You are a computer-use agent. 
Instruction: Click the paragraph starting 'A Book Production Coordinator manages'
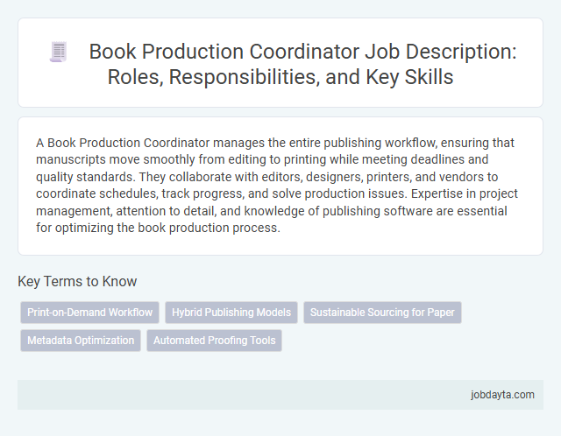277,185
